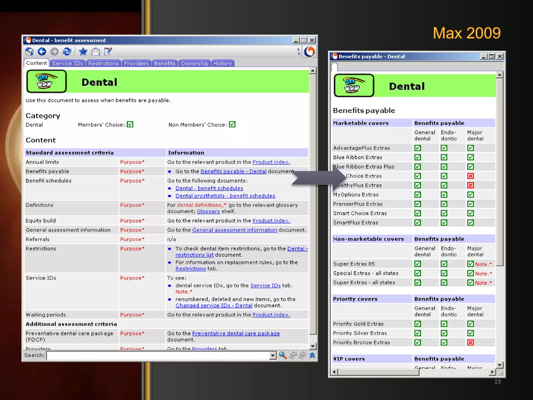533x400 pixels.
Task: Toggle AdvantagePlus Extras General dental checkbox
Action: click(418, 148)
